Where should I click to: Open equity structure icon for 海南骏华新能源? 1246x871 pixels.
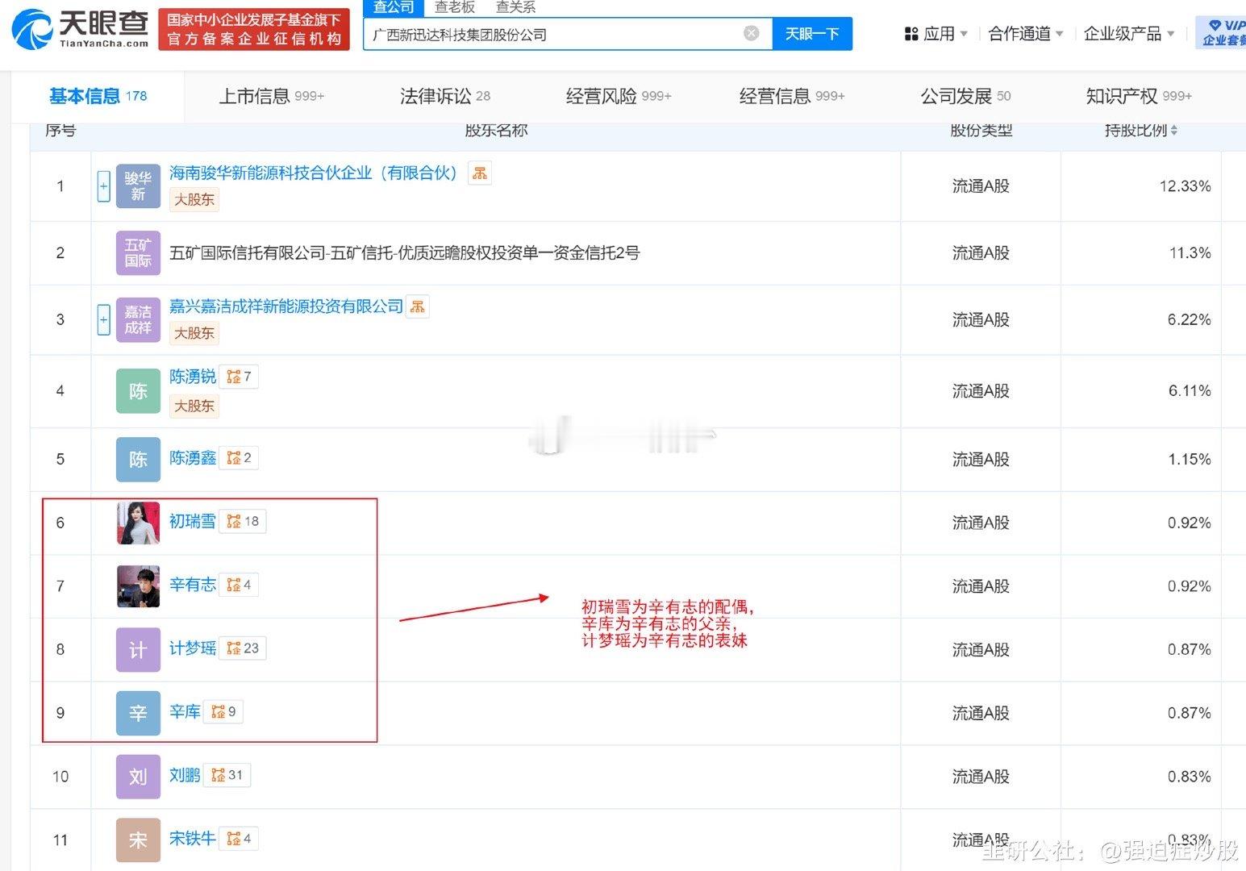[480, 173]
